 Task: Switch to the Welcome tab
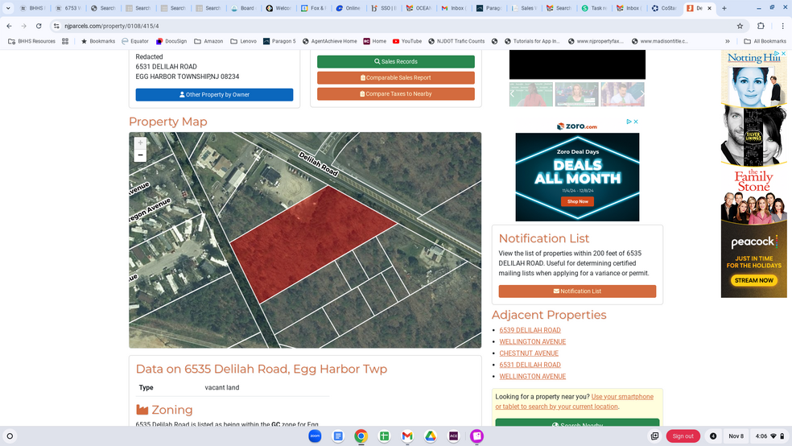coord(278,8)
